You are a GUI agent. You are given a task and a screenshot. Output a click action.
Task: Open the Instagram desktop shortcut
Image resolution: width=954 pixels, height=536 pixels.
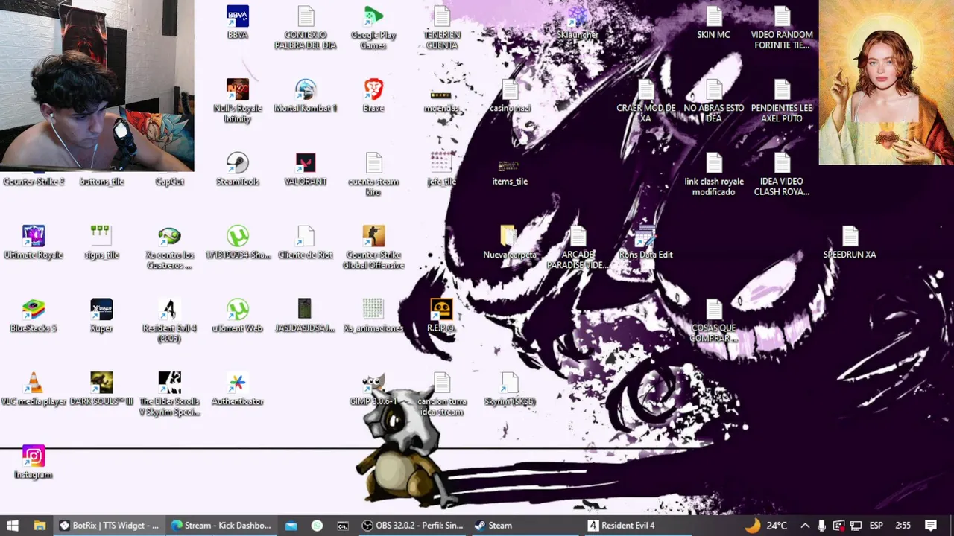pos(34,462)
